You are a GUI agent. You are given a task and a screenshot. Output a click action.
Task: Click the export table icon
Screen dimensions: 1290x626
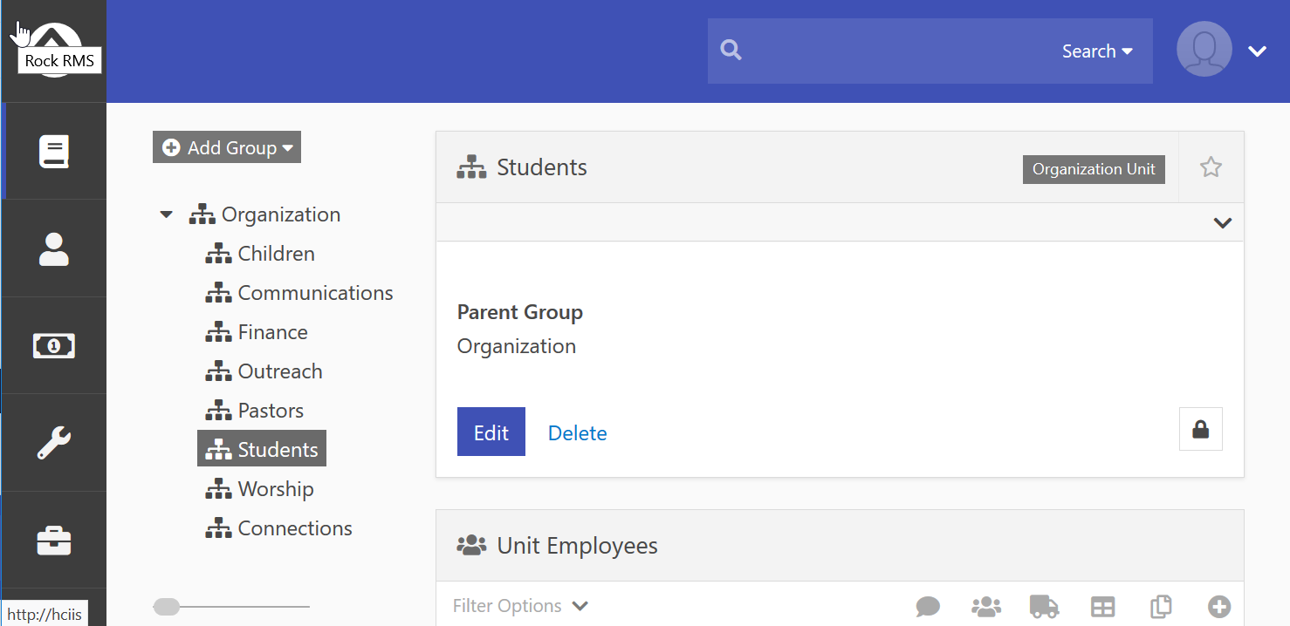[x=1103, y=607]
